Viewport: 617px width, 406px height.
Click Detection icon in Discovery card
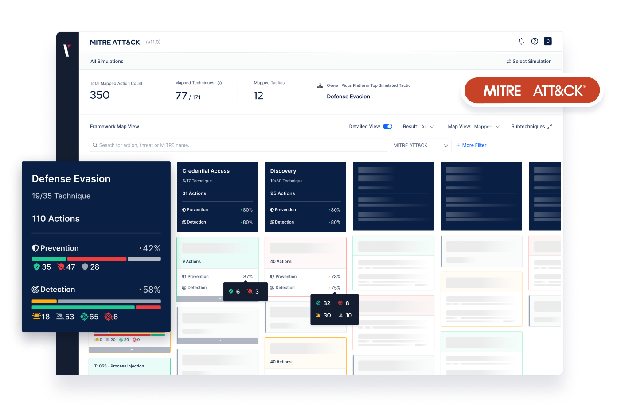click(272, 222)
